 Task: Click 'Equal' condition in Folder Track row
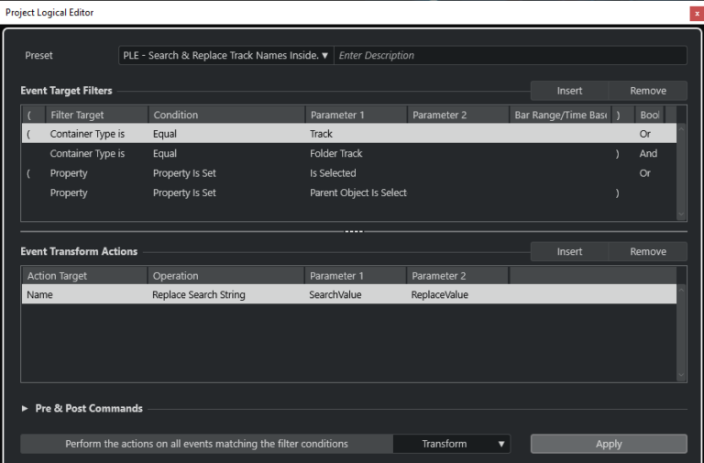(x=165, y=154)
